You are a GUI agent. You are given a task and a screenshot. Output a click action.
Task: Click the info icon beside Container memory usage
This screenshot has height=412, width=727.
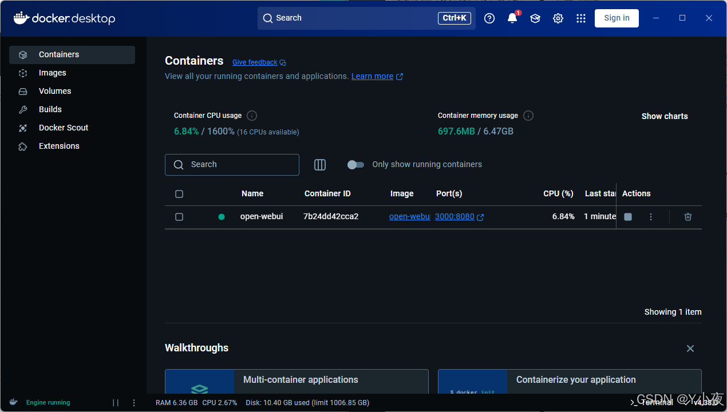tap(528, 116)
